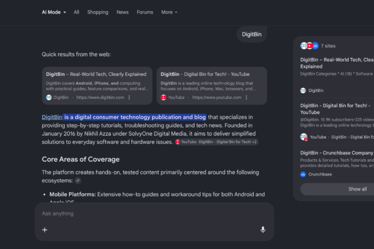The image size is (374, 249).
Task: Click the Core Areas of Coverage heading
Action: [x=80, y=159]
